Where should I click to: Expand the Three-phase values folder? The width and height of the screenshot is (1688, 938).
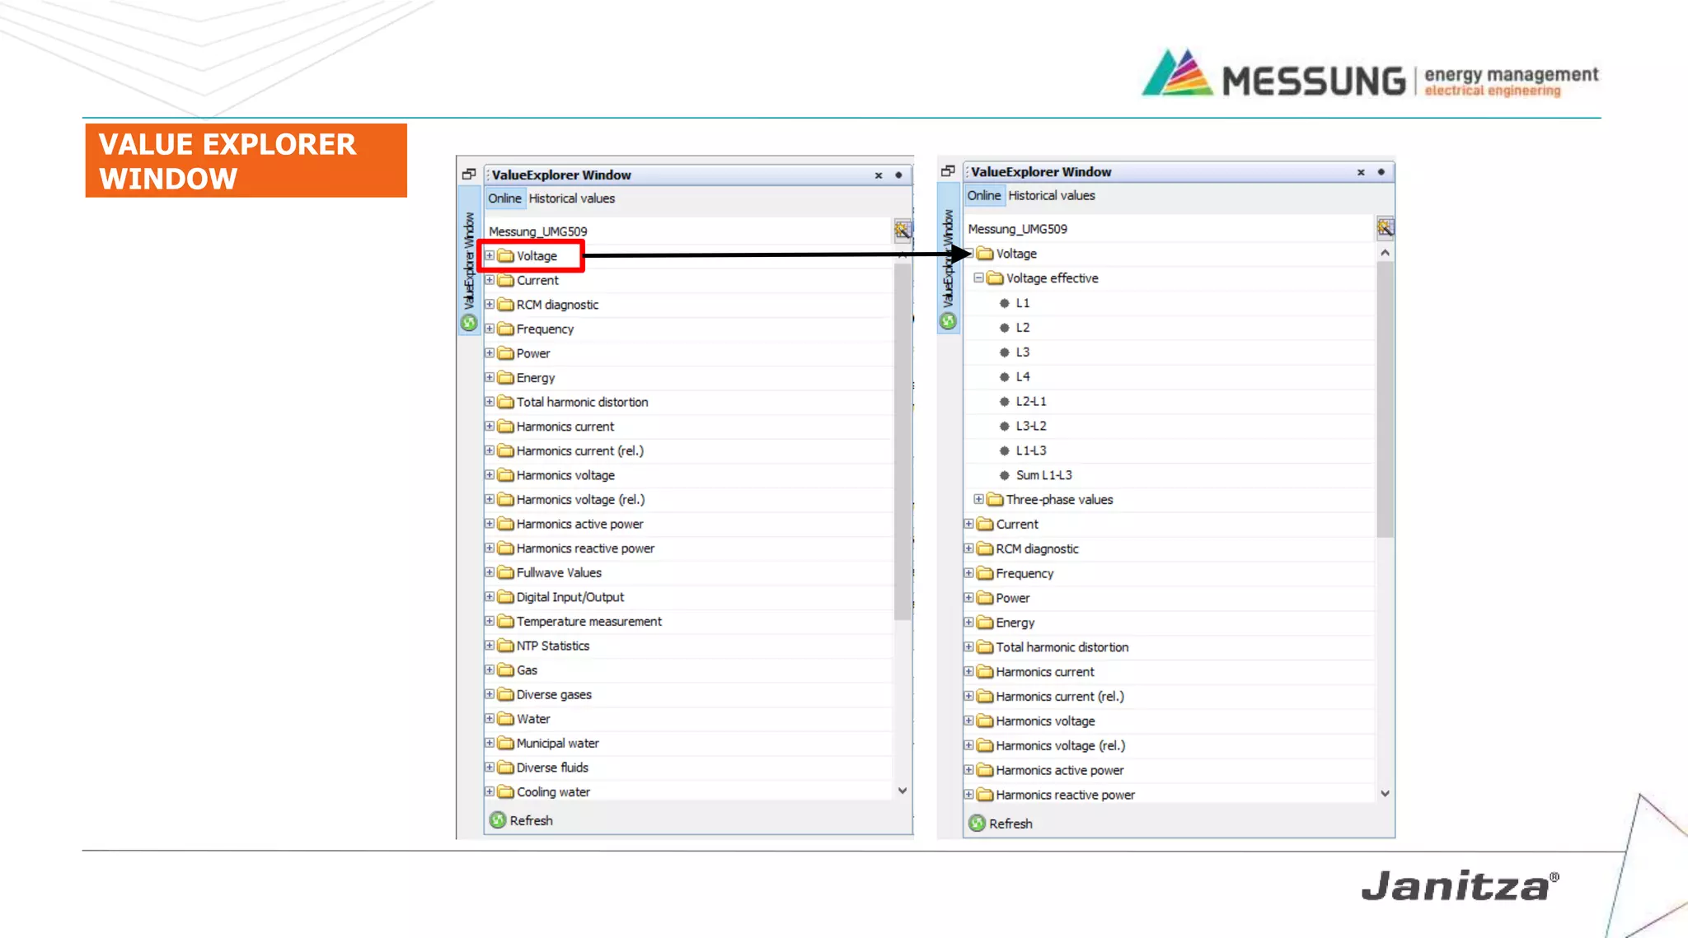coord(978,499)
